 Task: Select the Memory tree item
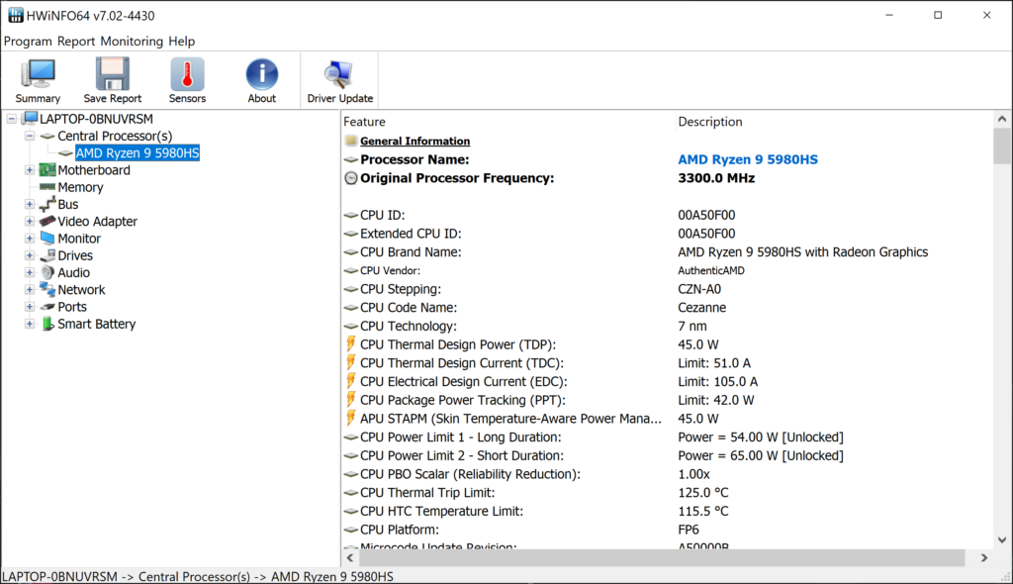[x=80, y=187]
